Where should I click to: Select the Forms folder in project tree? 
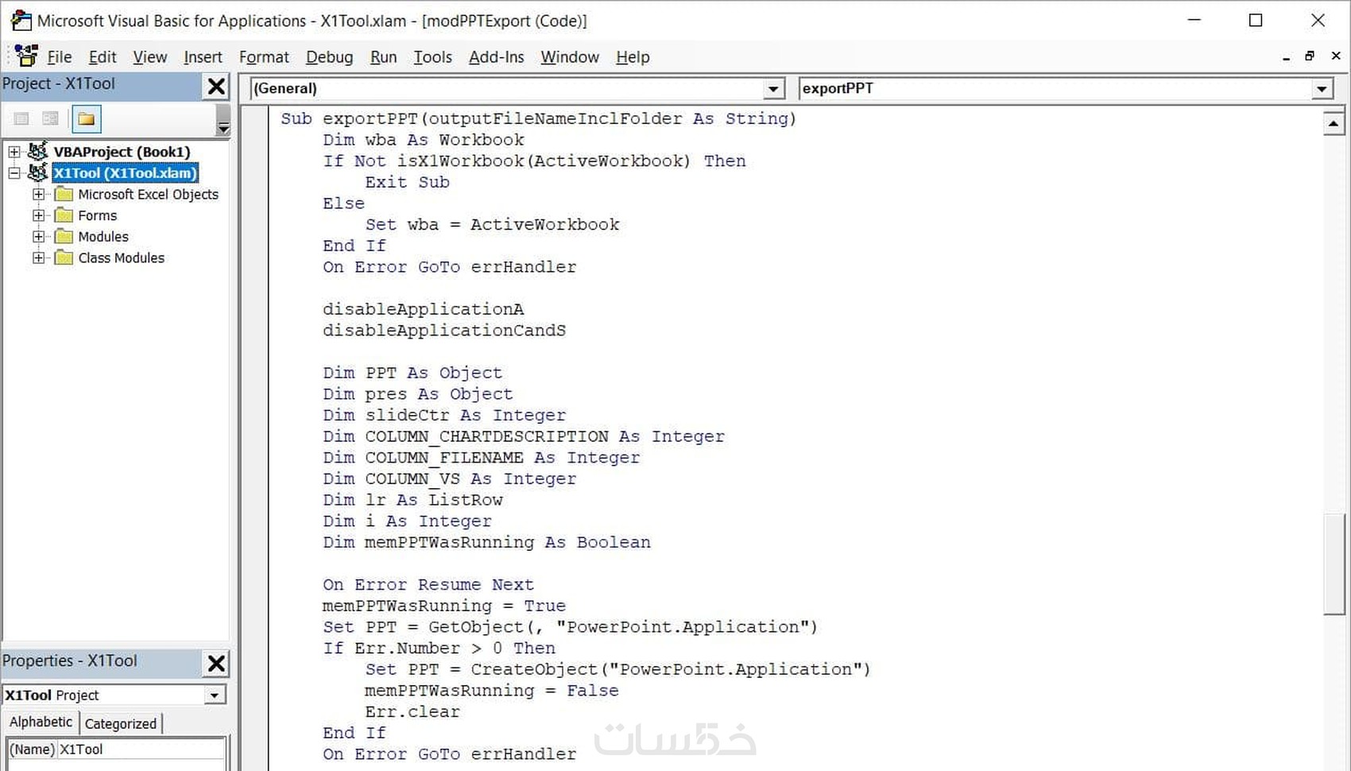point(97,215)
